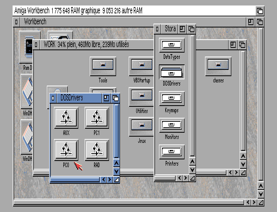277x212 pixels.
Task: Select the PC1 DOS driver icon
Action: click(x=97, y=118)
